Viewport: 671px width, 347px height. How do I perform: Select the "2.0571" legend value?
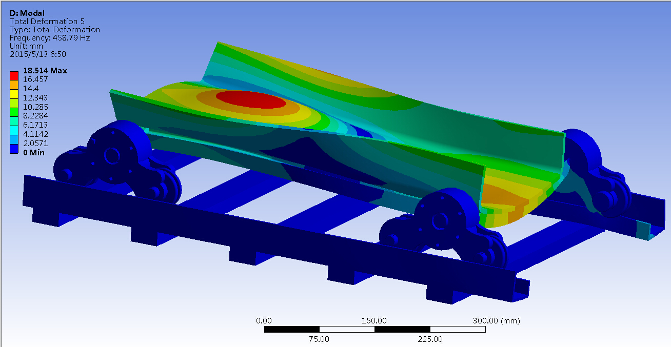pyautogui.click(x=36, y=144)
